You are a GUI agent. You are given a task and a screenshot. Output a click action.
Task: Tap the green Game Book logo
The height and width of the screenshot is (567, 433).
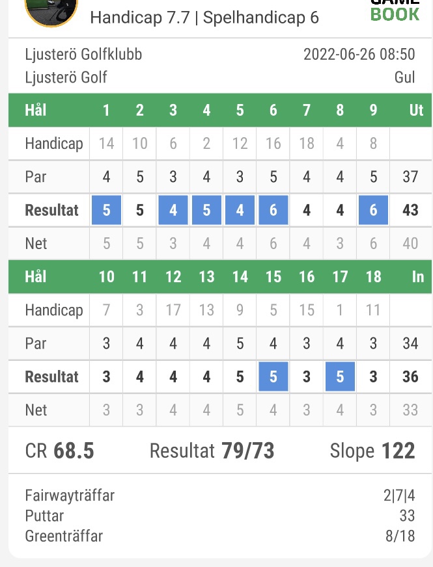(x=395, y=11)
